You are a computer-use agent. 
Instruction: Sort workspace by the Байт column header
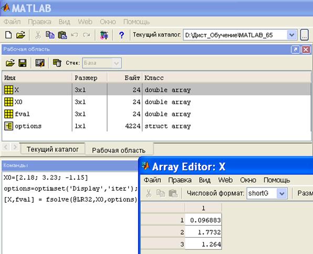(x=125, y=78)
